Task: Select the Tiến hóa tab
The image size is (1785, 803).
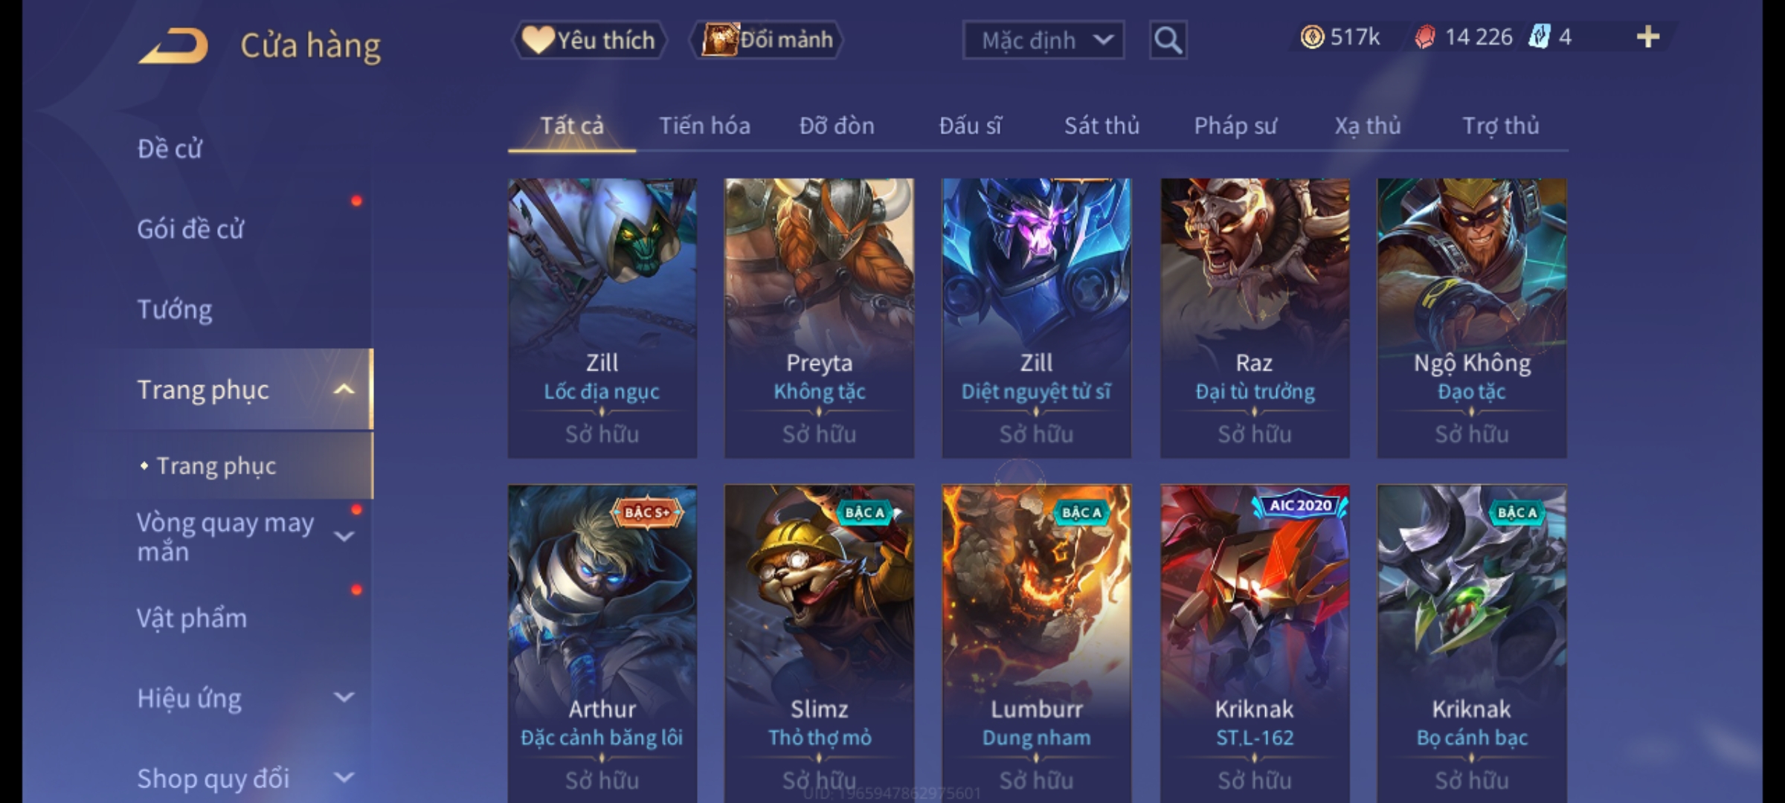Action: (704, 126)
